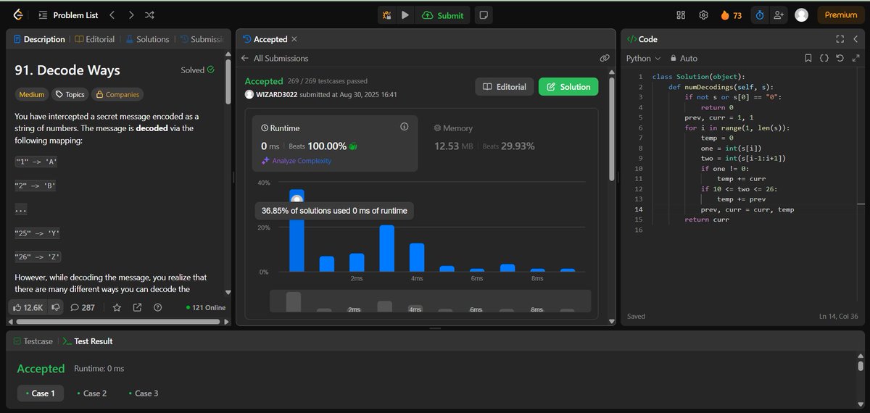Switch to the Test Result tab
Viewport: 870px width, 413px height.
coord(88,341)
